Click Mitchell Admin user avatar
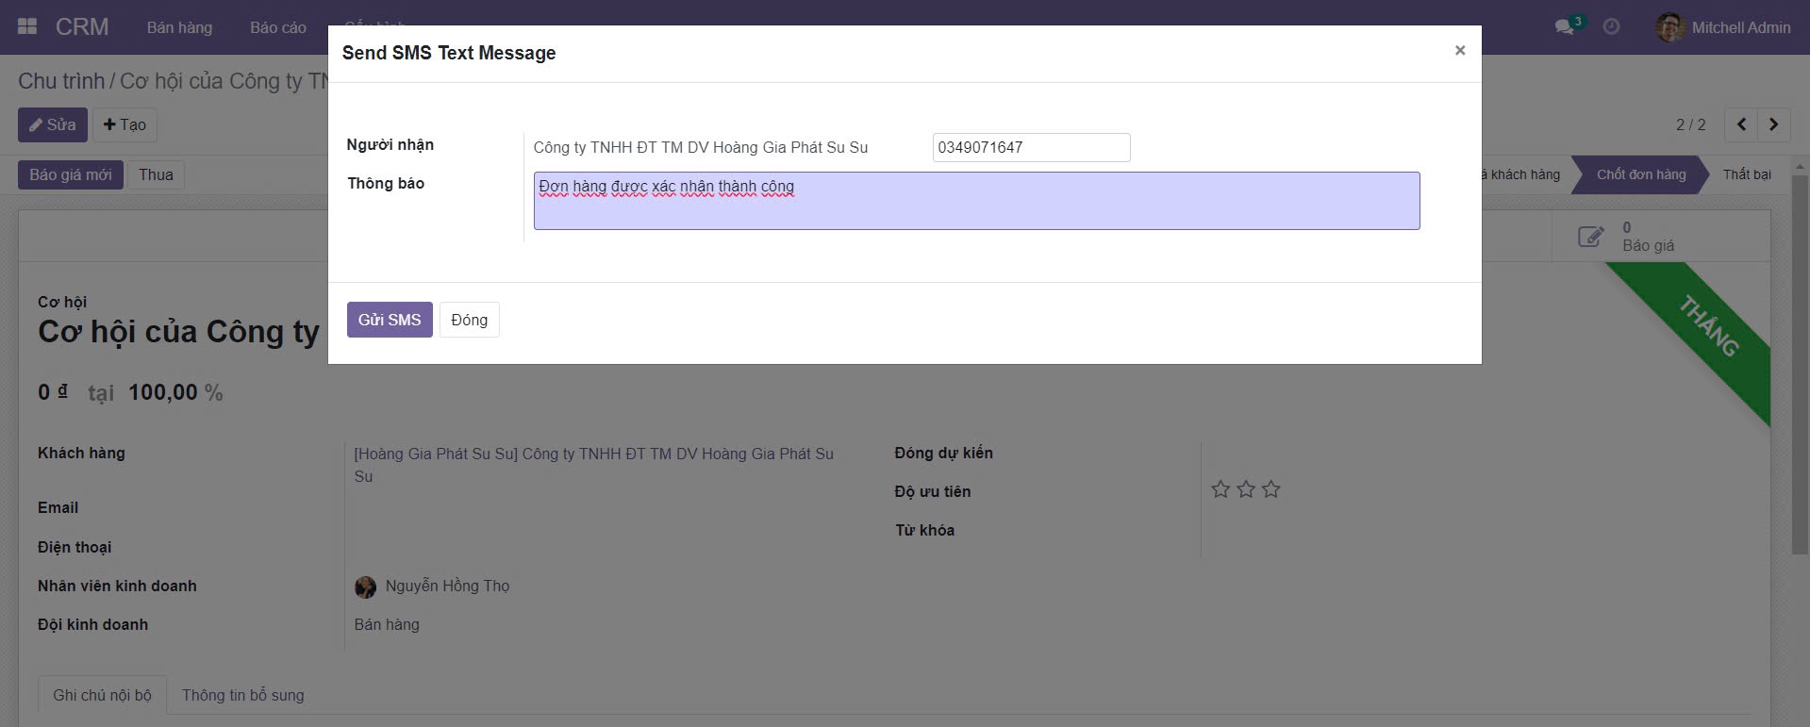Viewport: 1810px width, 727px height. click(x=1669, y=27)
